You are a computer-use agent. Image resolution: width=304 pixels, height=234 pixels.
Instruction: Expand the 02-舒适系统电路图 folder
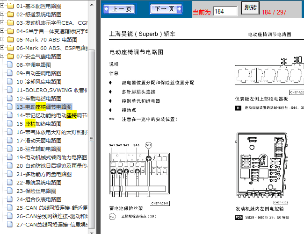pos(2,14)
